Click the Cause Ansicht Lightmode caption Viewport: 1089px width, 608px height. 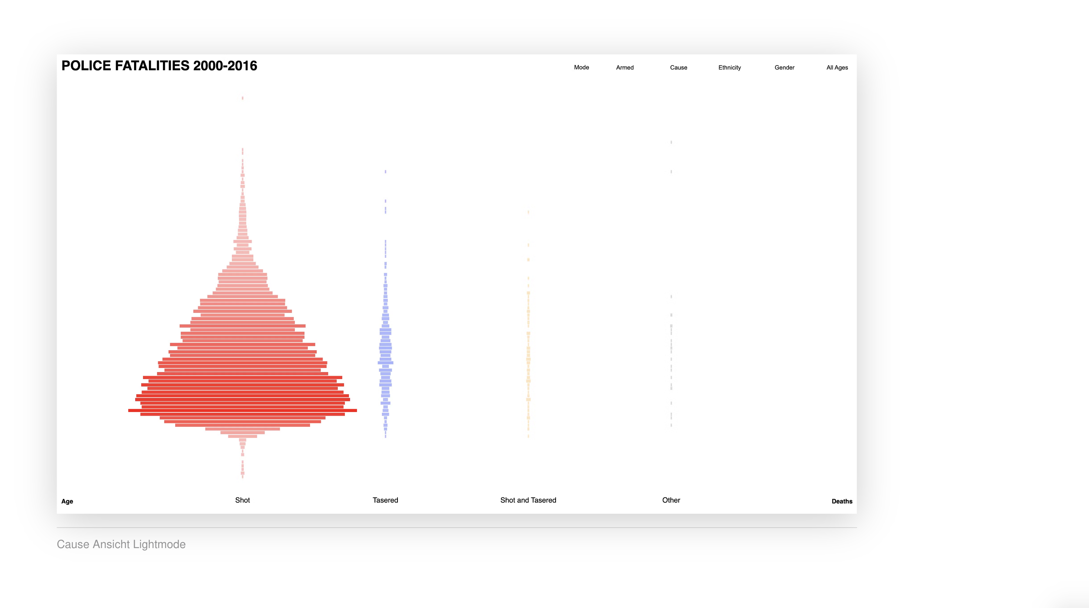tap(121, 544)
